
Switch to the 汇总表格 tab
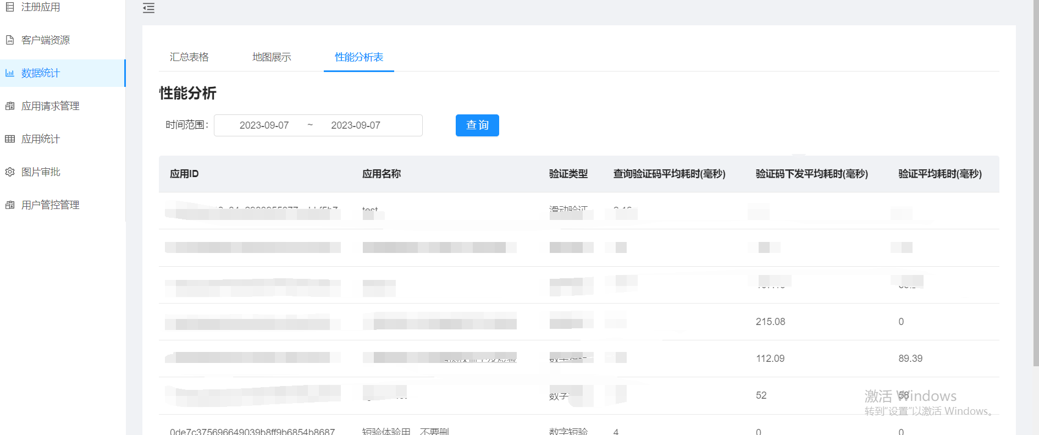(x=189, y=57)
